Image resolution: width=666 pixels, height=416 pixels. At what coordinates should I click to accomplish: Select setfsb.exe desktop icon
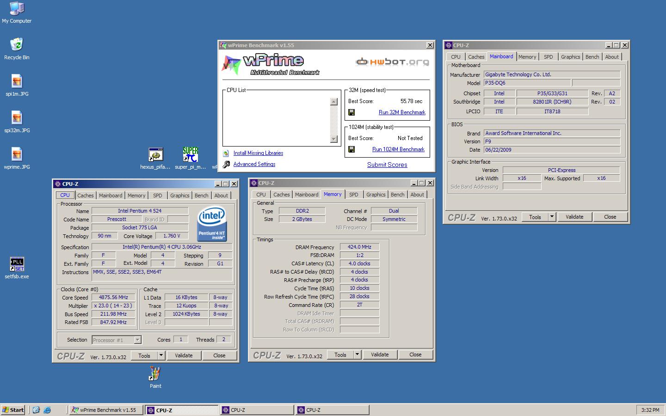click(17, 264)
